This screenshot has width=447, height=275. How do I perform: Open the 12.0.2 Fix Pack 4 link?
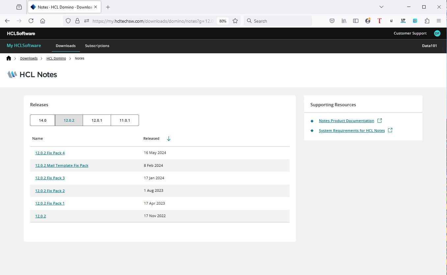point(50,153)
